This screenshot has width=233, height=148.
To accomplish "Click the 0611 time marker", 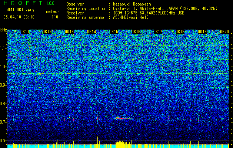I will click(25, 32).
